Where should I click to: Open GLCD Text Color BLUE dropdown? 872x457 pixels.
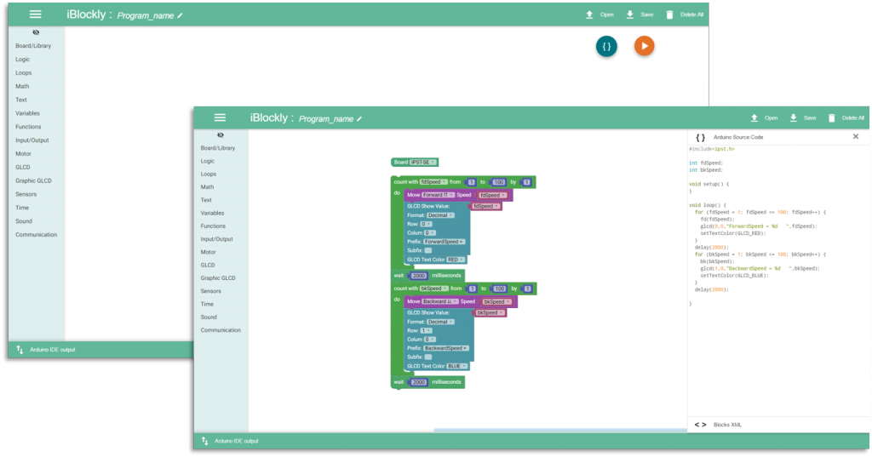(456, 367)
